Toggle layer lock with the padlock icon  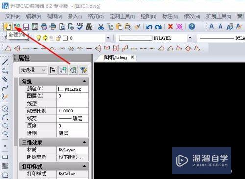click(x=58, y=38)
